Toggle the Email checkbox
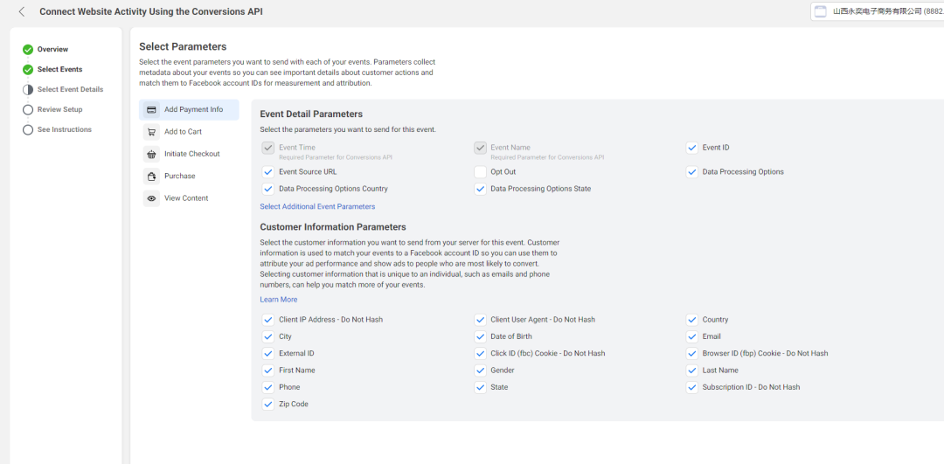944x464 pixels. [691, 336]
